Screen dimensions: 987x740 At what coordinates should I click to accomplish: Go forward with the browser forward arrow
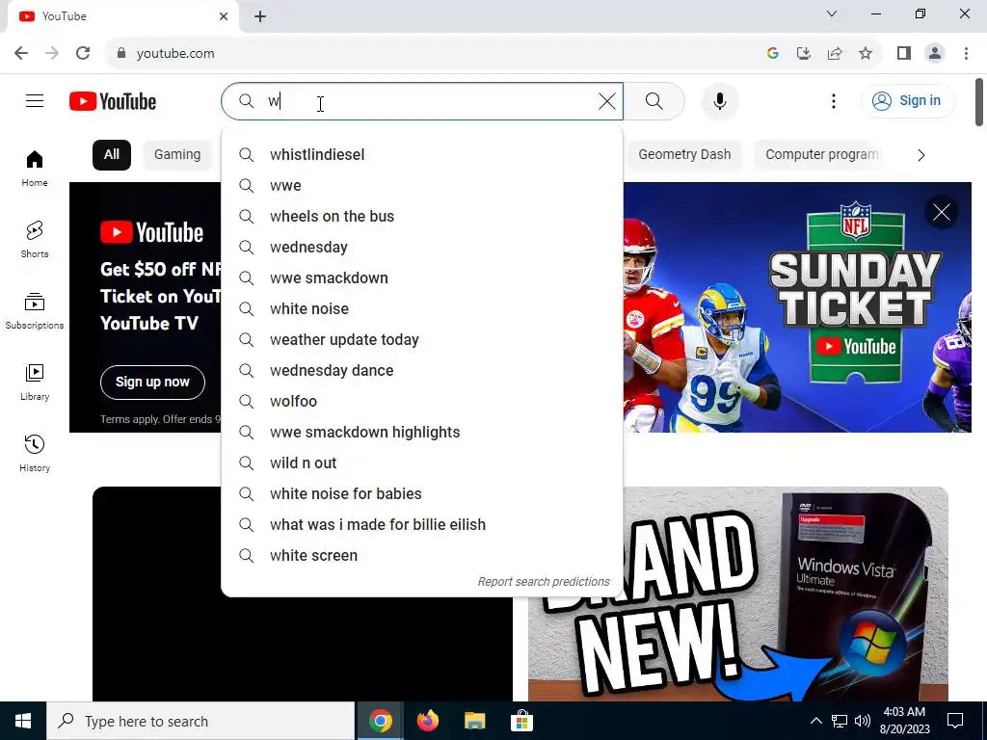click(x=52, y=54)
